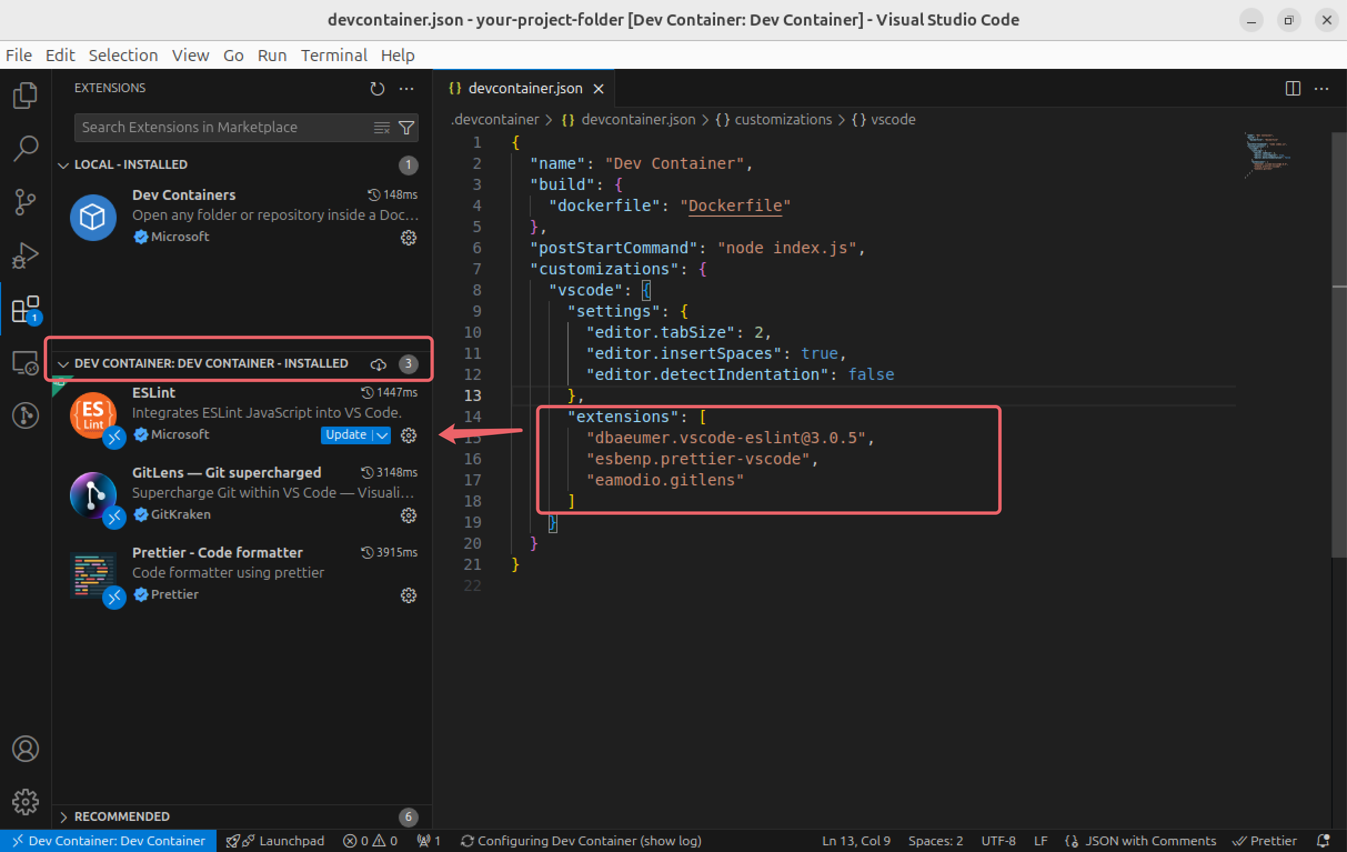The image size is (1347, 852).
Task: Open the Source Control view
Action: (x=25, y=202)
